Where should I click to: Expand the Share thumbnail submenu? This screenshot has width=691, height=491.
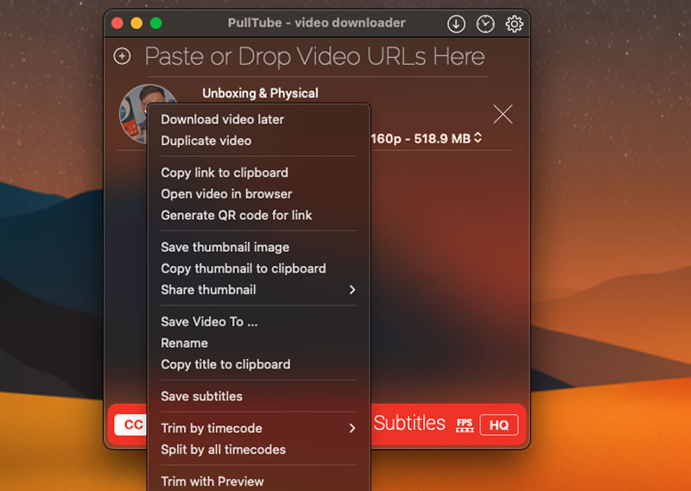pyautogui.click(x=258, y=290)
